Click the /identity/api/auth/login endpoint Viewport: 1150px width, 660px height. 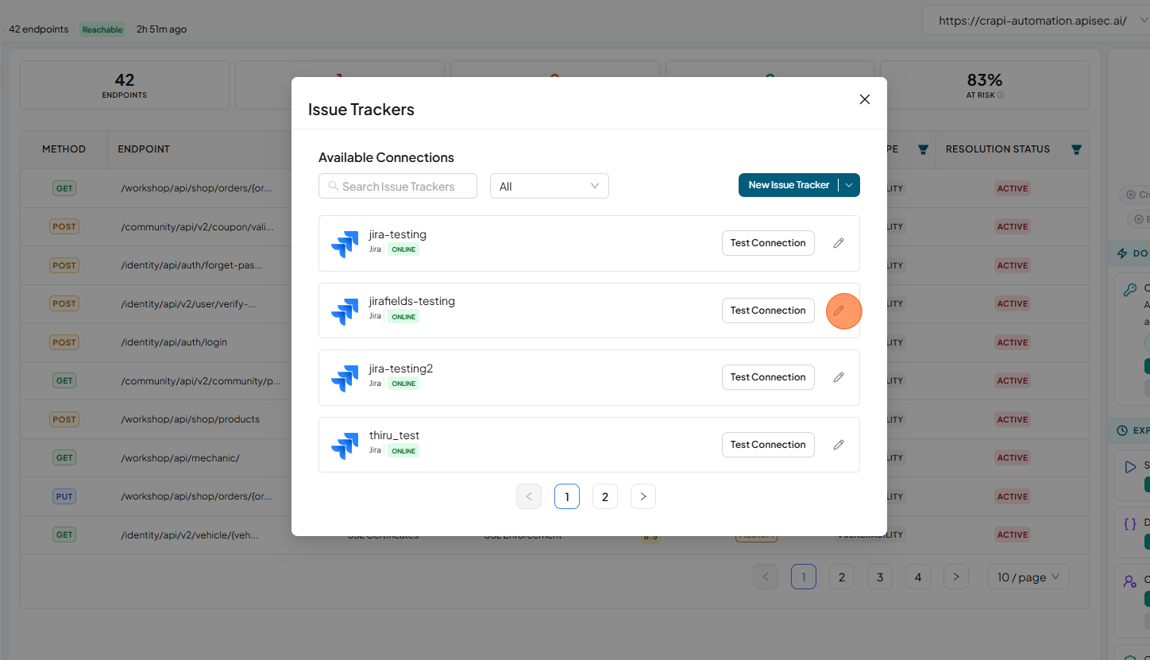coord(174,342)
